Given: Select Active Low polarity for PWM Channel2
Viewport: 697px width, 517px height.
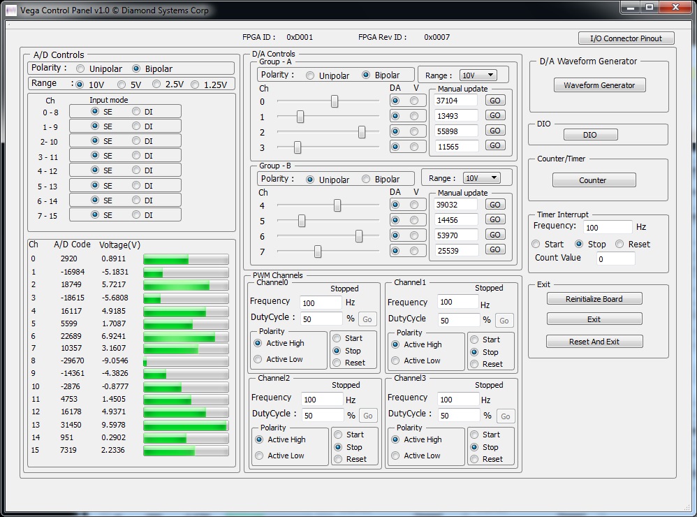Looking at the screenshot, I should click(x=258, y=456).
